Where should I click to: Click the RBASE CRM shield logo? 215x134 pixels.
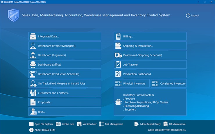13,15
